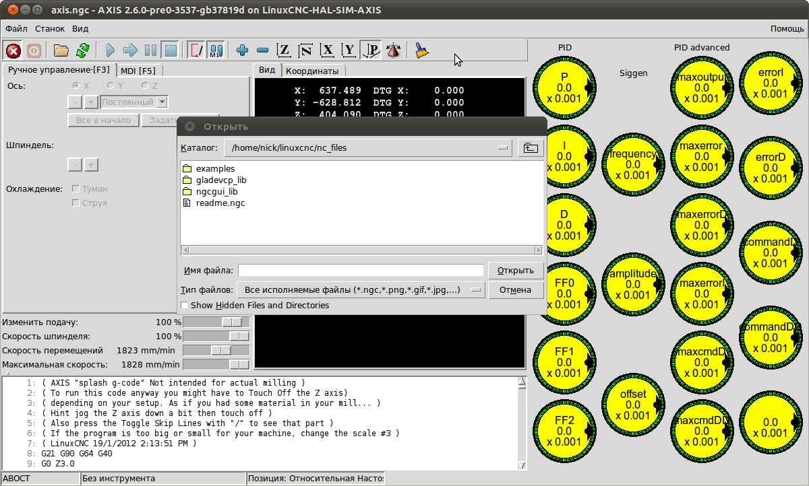The width and height of the screenshot is (809, 486).
Task: Toggle the Туман coolant checkbox
Action: [76, 189]
